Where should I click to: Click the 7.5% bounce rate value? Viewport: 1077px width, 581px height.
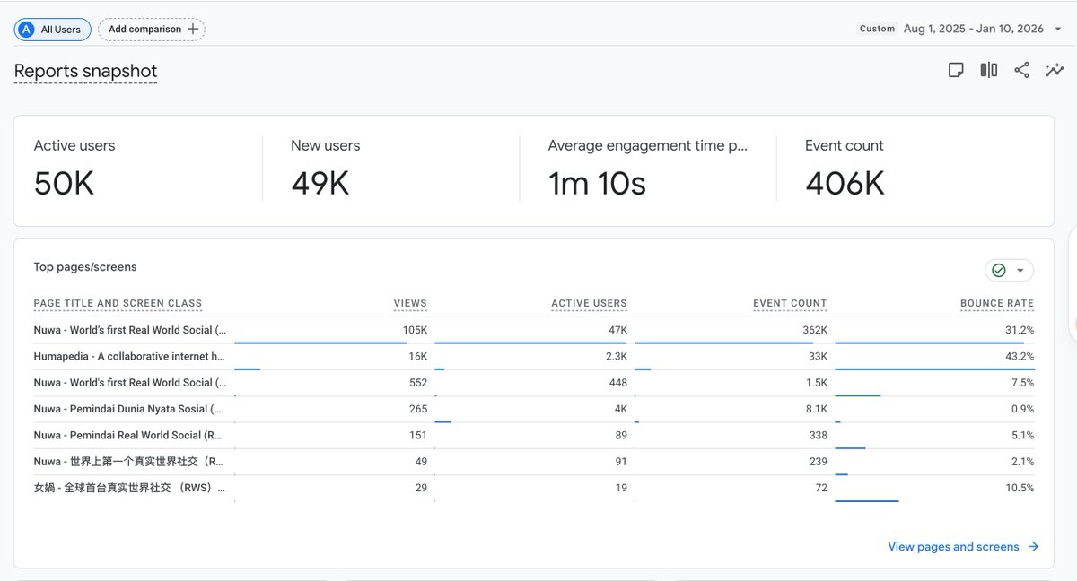[x=1022, y=382]
